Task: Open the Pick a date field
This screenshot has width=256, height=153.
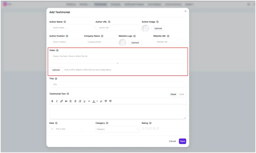Action: point(66,129)
